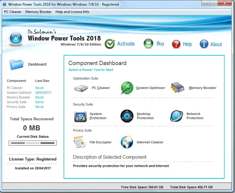The height and width of the screenshot is (193, 235).
Task: Click License Type: Registered text
Action: pyautogui.click(x=33, y=159)
